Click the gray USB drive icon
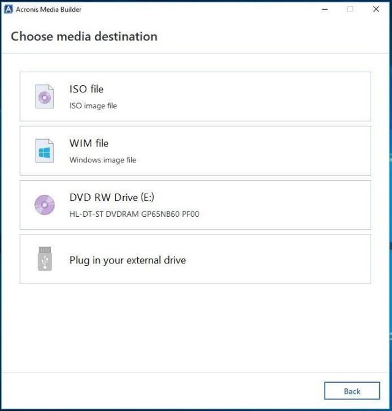 tap(44, 259)
